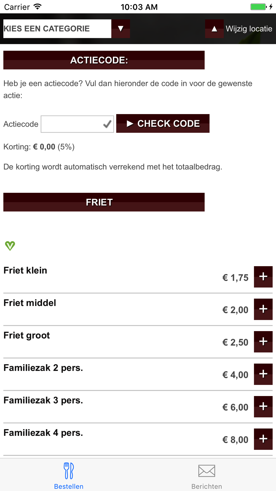Click the Wijzig locatie link
The height and width of the screenshot is (491, 276).
point(249,29)
